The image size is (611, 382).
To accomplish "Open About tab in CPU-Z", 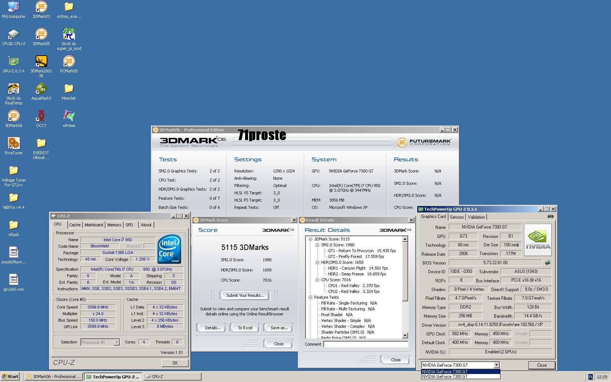I will pos(146,225).
